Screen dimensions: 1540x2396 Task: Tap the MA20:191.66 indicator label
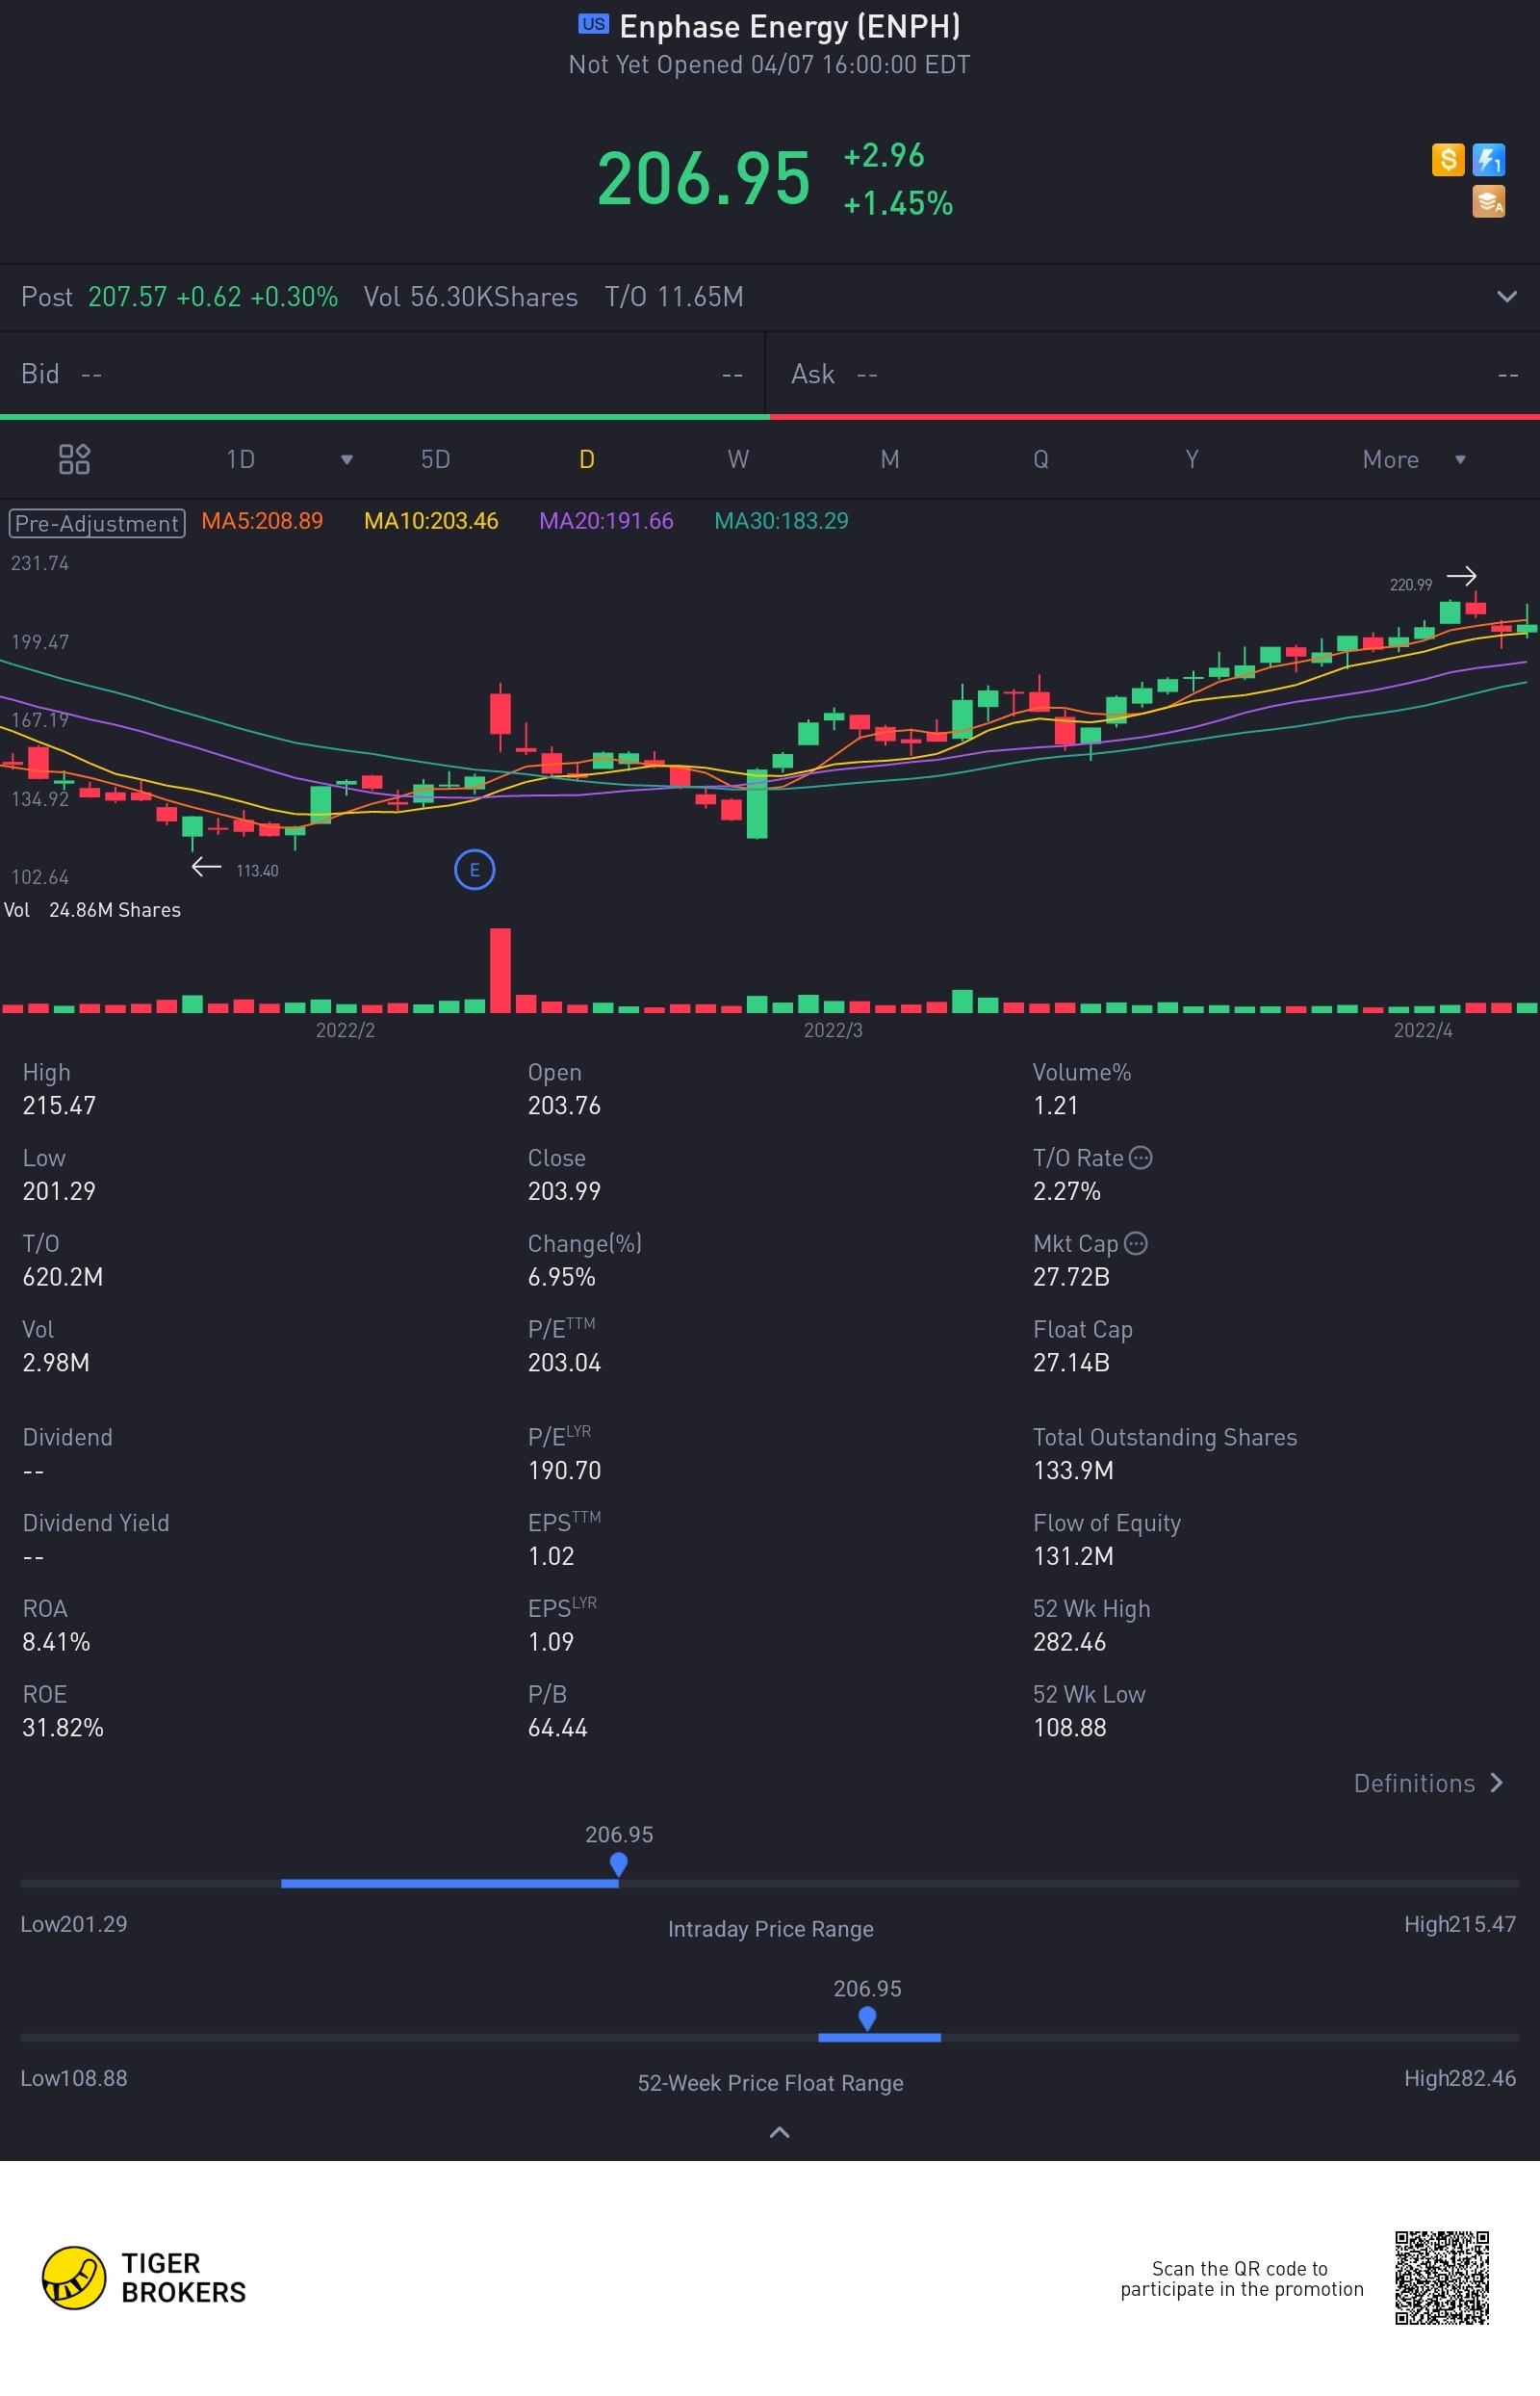606,521
